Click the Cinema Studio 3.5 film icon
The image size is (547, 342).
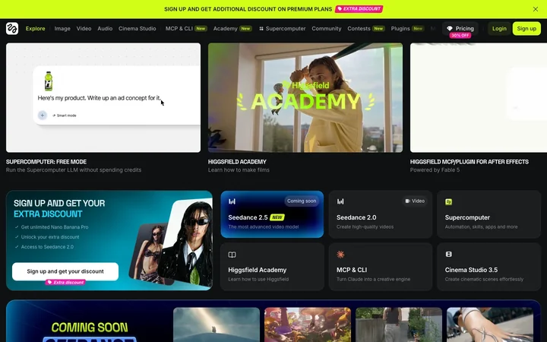click(449, 254)
